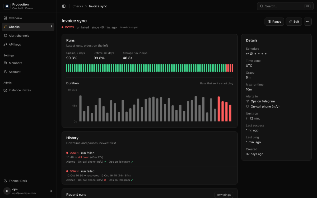Screen dimensions: 317x198
Task: Click the Telegram paper plane icon
Action: tap(248, 101)
